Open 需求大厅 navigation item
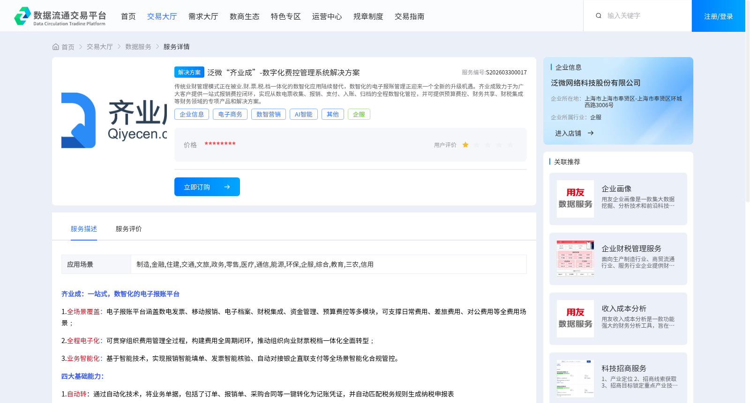750x403 pixels. 203,16
